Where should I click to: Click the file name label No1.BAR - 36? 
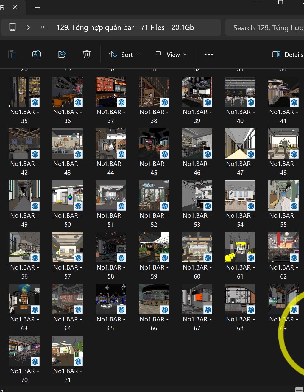click(68, 116)
